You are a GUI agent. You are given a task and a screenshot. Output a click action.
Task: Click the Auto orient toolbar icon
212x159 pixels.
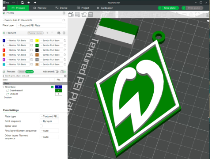[x=84, y=15]
